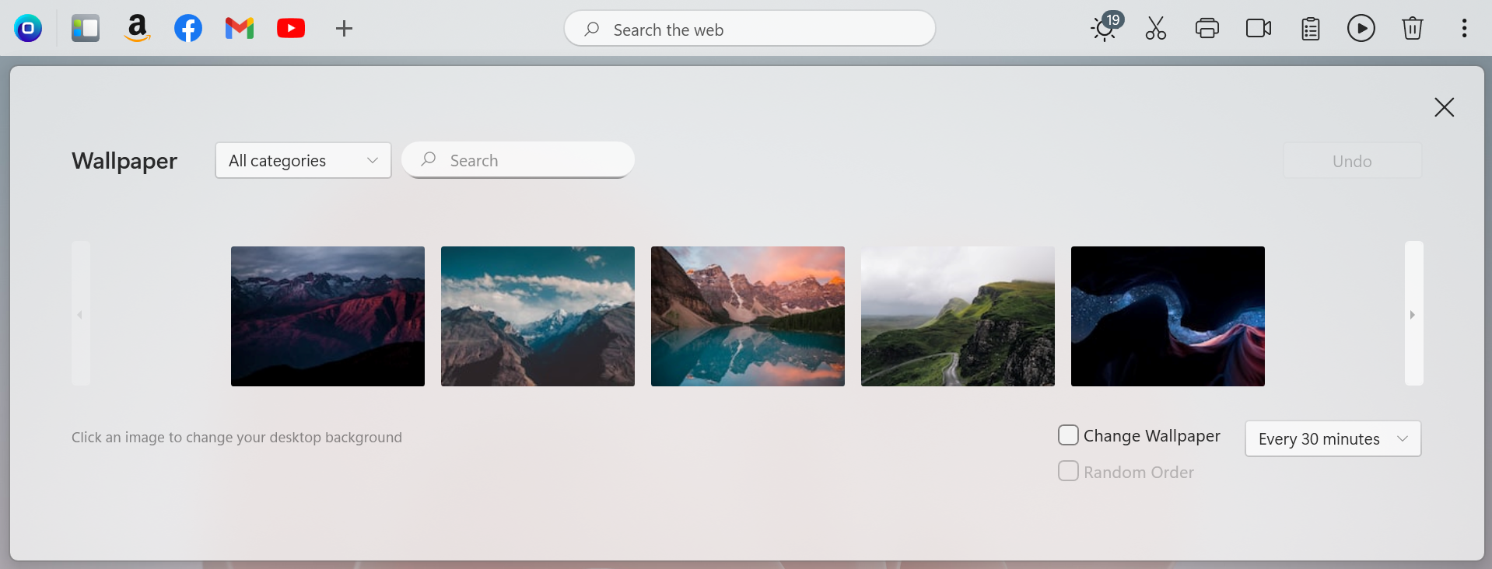Select the snowy peaks with clouds wallpaper
The height and width of the screenshot is (569, 1492).
(538, 316)
